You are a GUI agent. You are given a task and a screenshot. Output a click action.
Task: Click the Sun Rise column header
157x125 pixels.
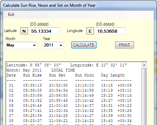[x=32, y=75]
